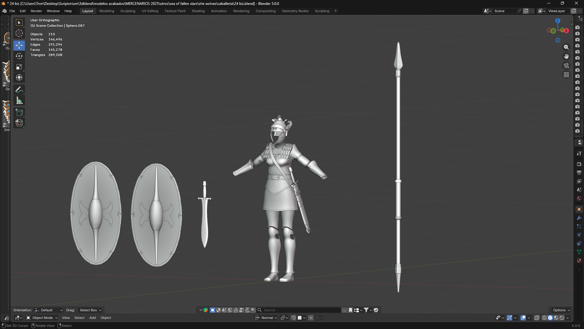This screenshot has height=329, width=584.
Task: Switch to Wireframe viewport shading
Action: [x=544, y=318]
